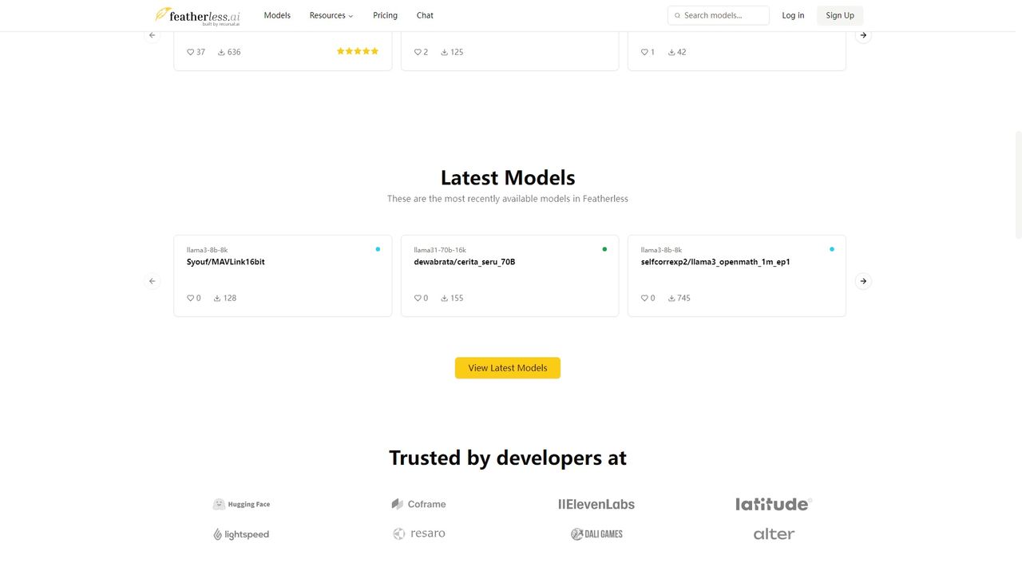The height and width of the screenshot is (575, 1022).
Task: Expand the Resources dropdown menu
Action: pyautogui.click(x=331, y=15)
